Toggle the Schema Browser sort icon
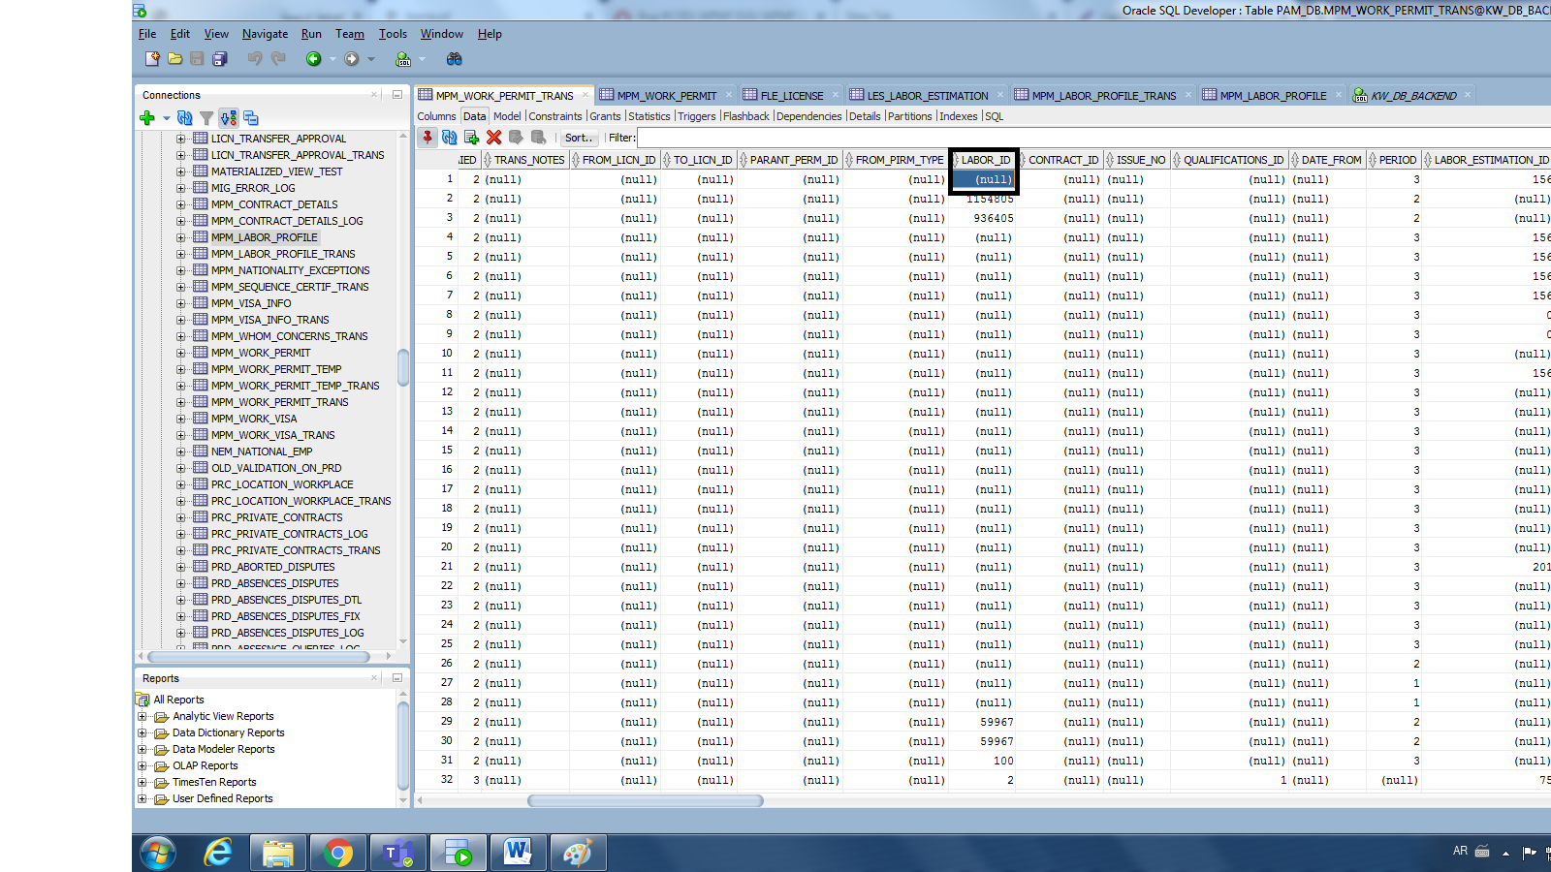Image resolution: width=1551 pixels, height=872 pixels. point(229,118)
